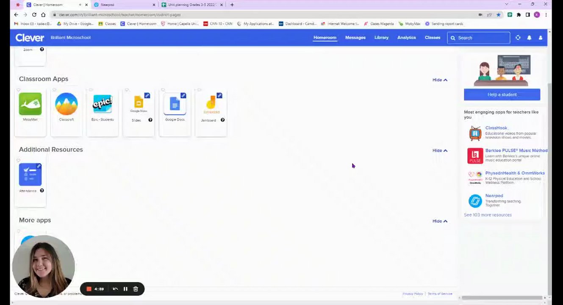Open the Privacy Policy link
The height and width of the screenshot is (305, 563).
point(413,294)
